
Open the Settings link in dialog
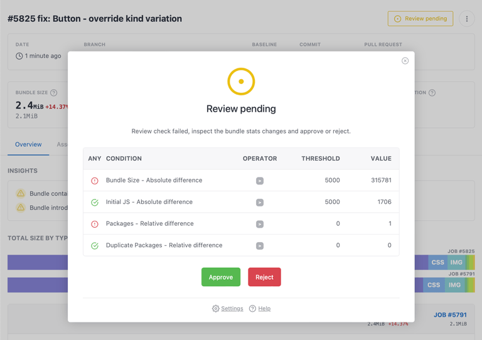(232, 309)
